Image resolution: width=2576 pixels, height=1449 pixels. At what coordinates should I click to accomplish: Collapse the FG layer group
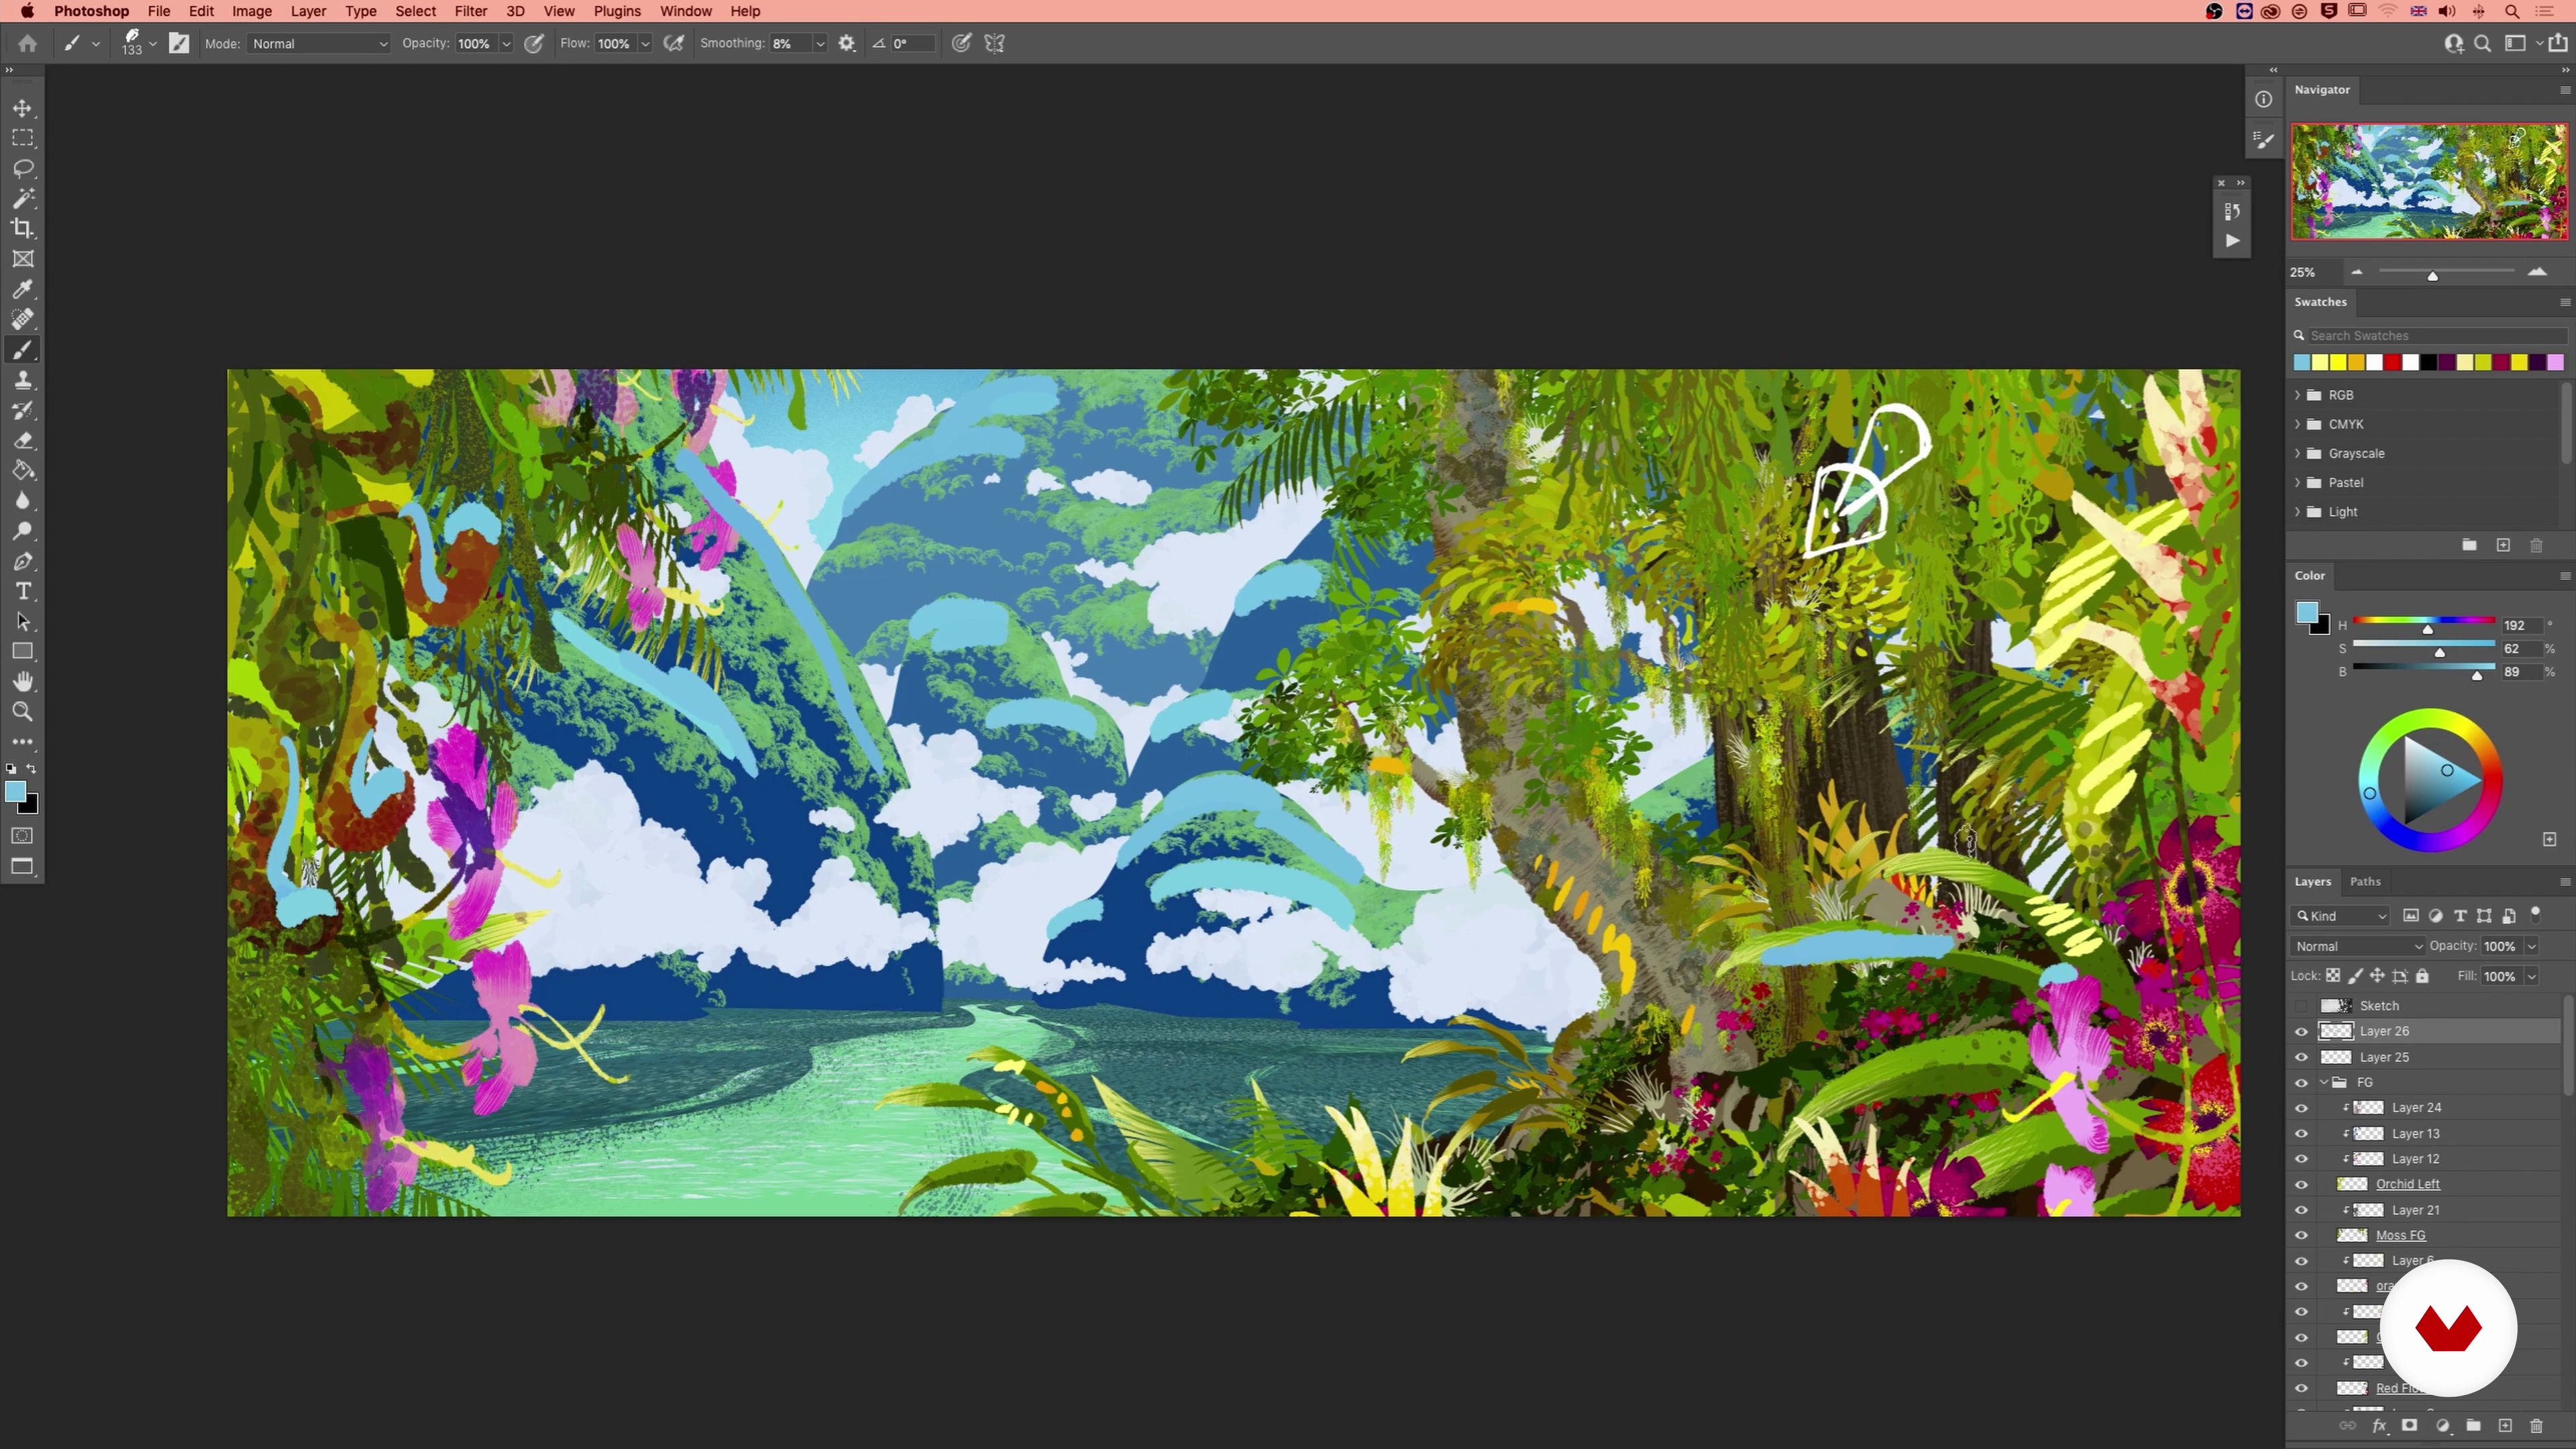pos(2324,1083)
